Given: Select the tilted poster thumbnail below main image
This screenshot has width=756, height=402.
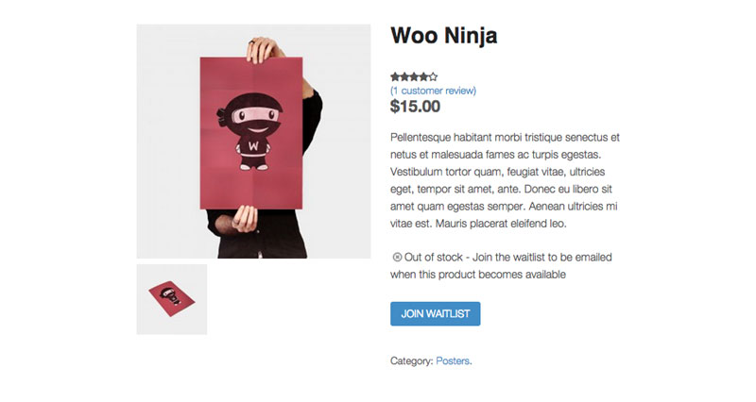Looking at the screenshot, I should click(x=172, y=299).
